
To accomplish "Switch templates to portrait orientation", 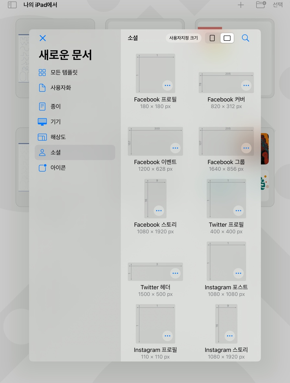I will point(212,38).
